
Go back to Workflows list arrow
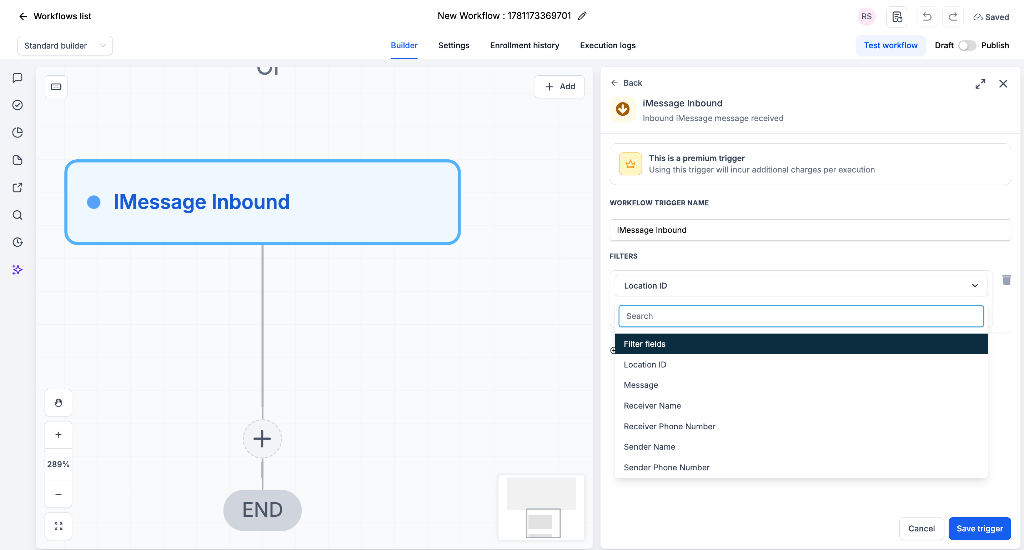coord(23,16)
